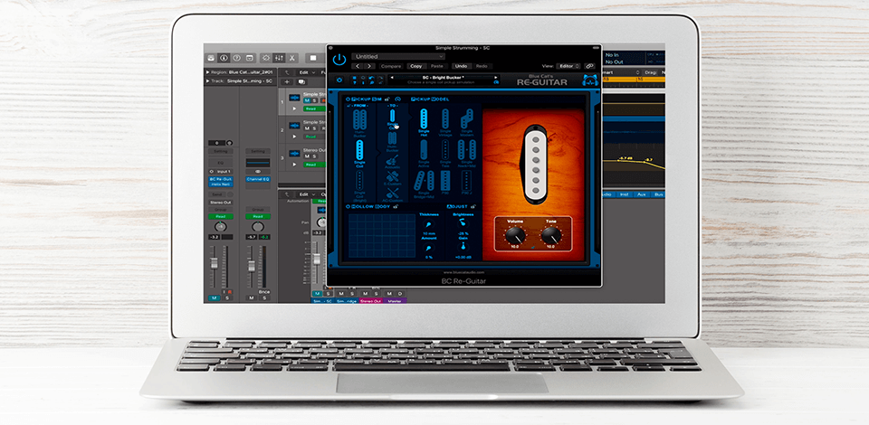Select the Aux tab in Logic mixer
Screen dimensions: 869x425
point(642,194)
